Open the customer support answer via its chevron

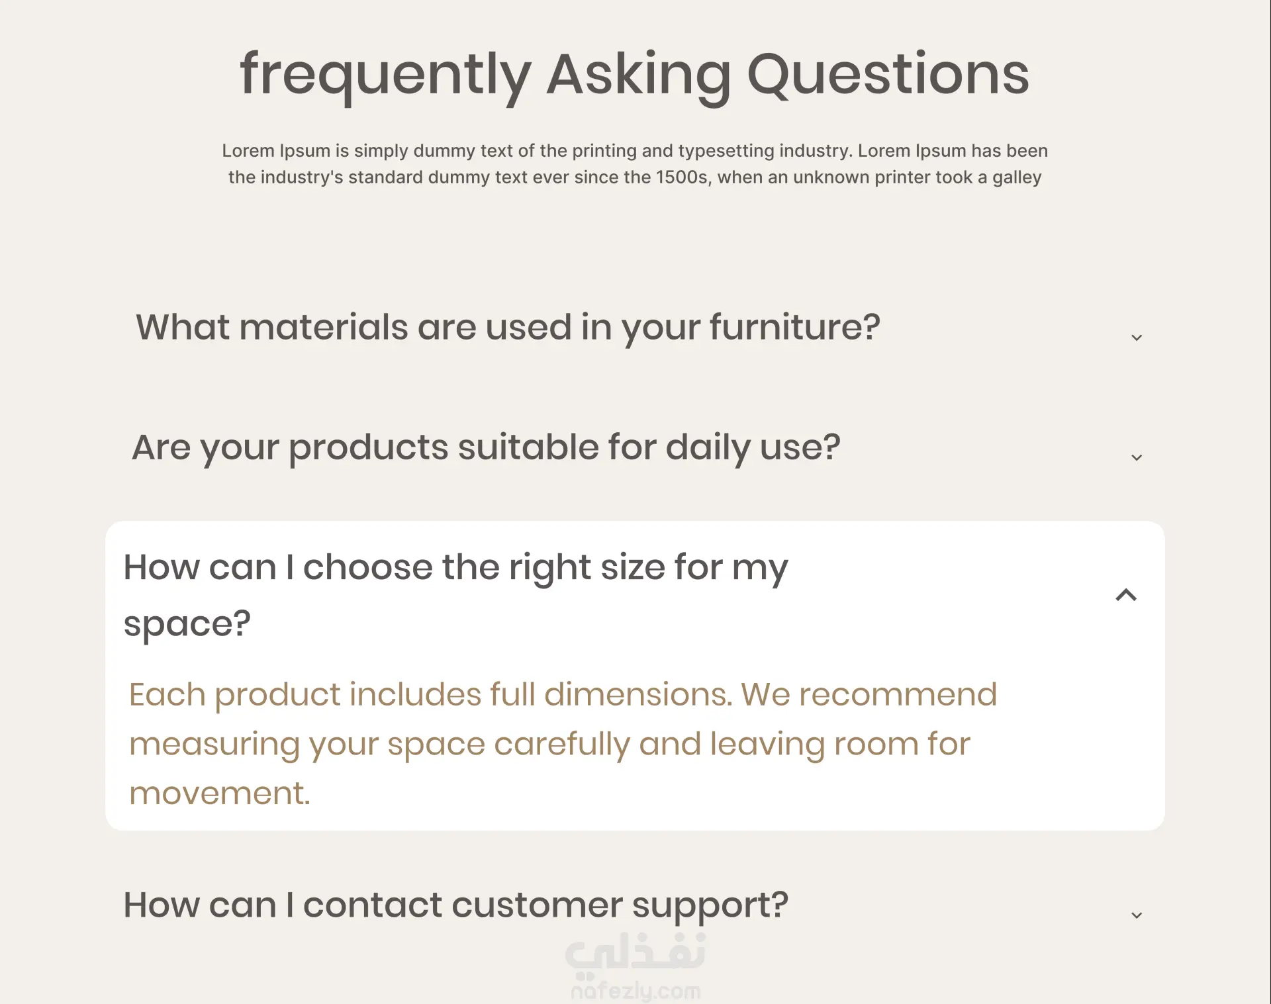pyautogui.click(x=1136, y=915)
